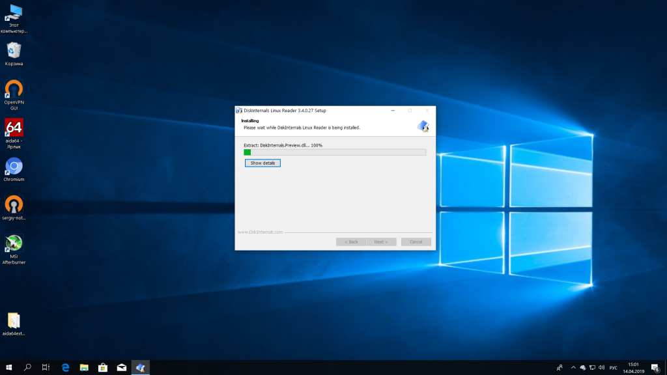The height and width of the screenshot is (375, 667).
Task: Open the taskbar clock calendar flyout
Action: click(x=632, y=368)
